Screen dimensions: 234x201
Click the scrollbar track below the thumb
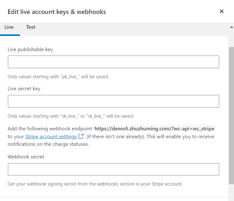point(231,192)
